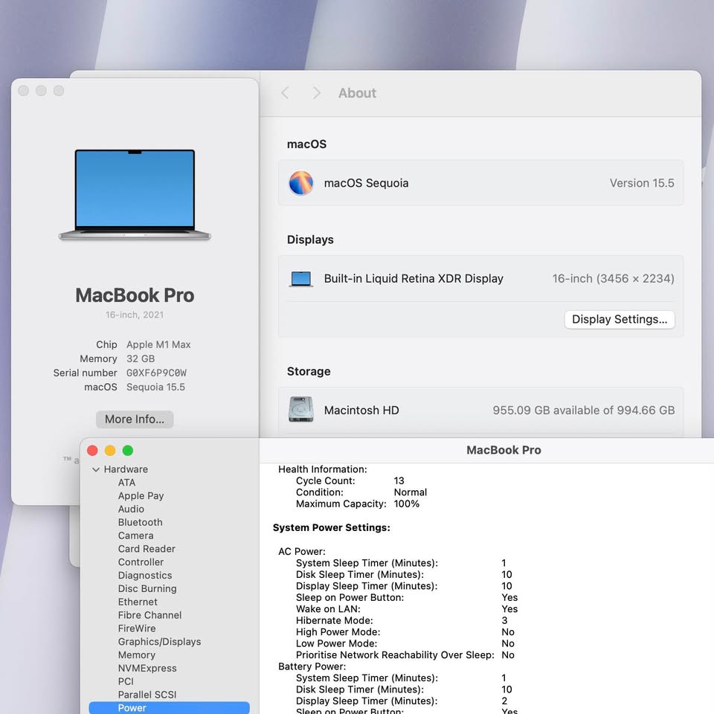This screenshot has height=714, width=714.
Task: Click the Macintosh HD label
Action: (361, 411)
